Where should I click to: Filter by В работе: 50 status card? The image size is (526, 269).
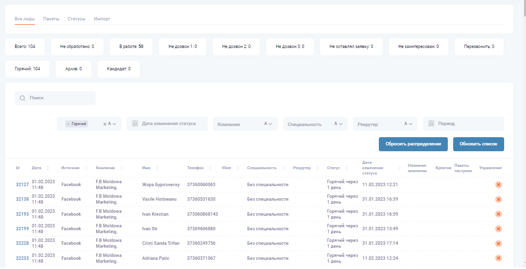(131, 47)
